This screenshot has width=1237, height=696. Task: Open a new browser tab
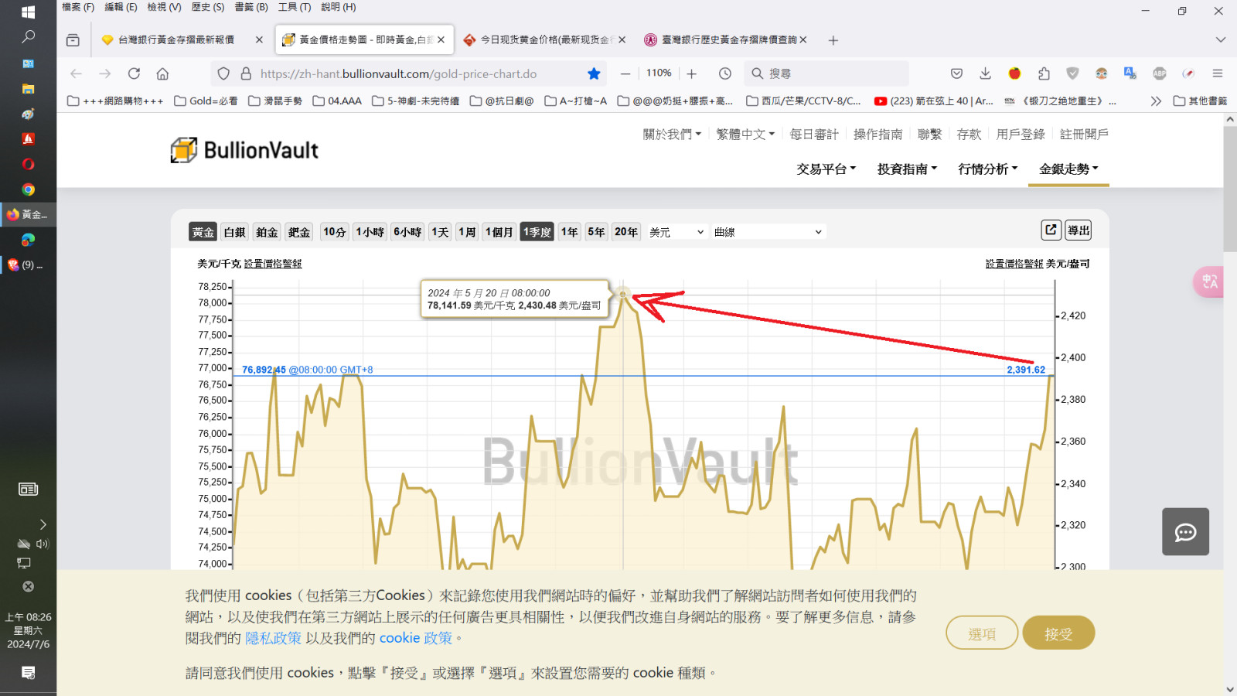[833, 40]
